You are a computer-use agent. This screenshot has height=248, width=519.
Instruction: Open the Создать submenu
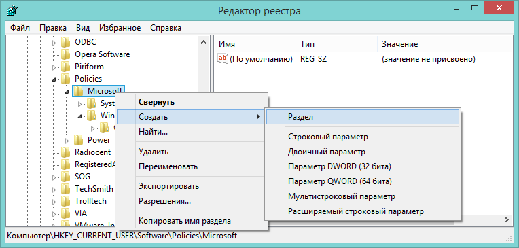191,117
